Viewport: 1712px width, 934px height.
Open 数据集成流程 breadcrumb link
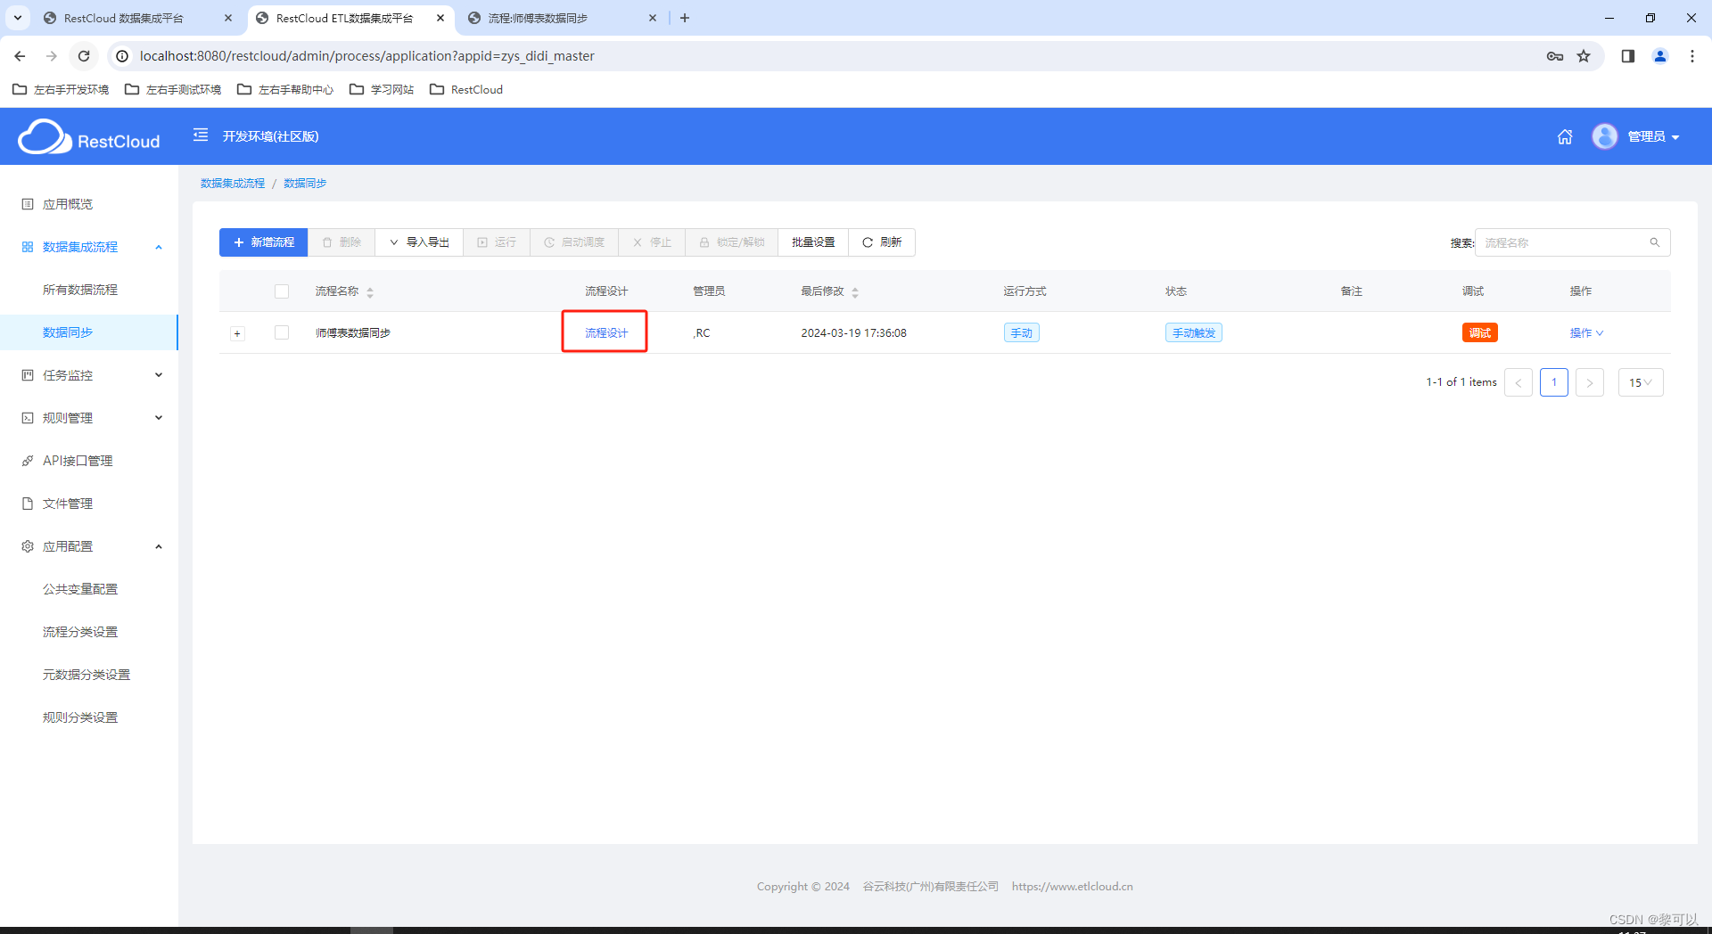232,183
